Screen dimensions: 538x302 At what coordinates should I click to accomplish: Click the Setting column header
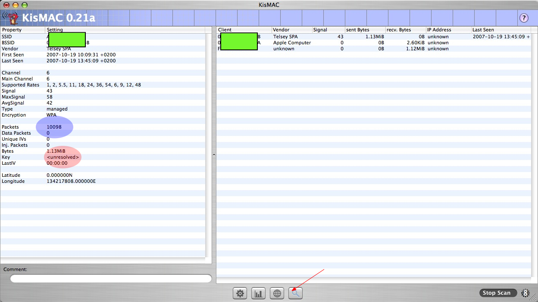point(125,30)
